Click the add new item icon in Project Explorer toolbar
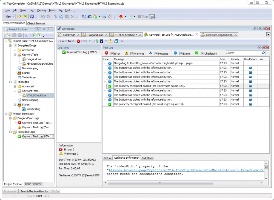 pyautogui.click(x=8, y=35)
